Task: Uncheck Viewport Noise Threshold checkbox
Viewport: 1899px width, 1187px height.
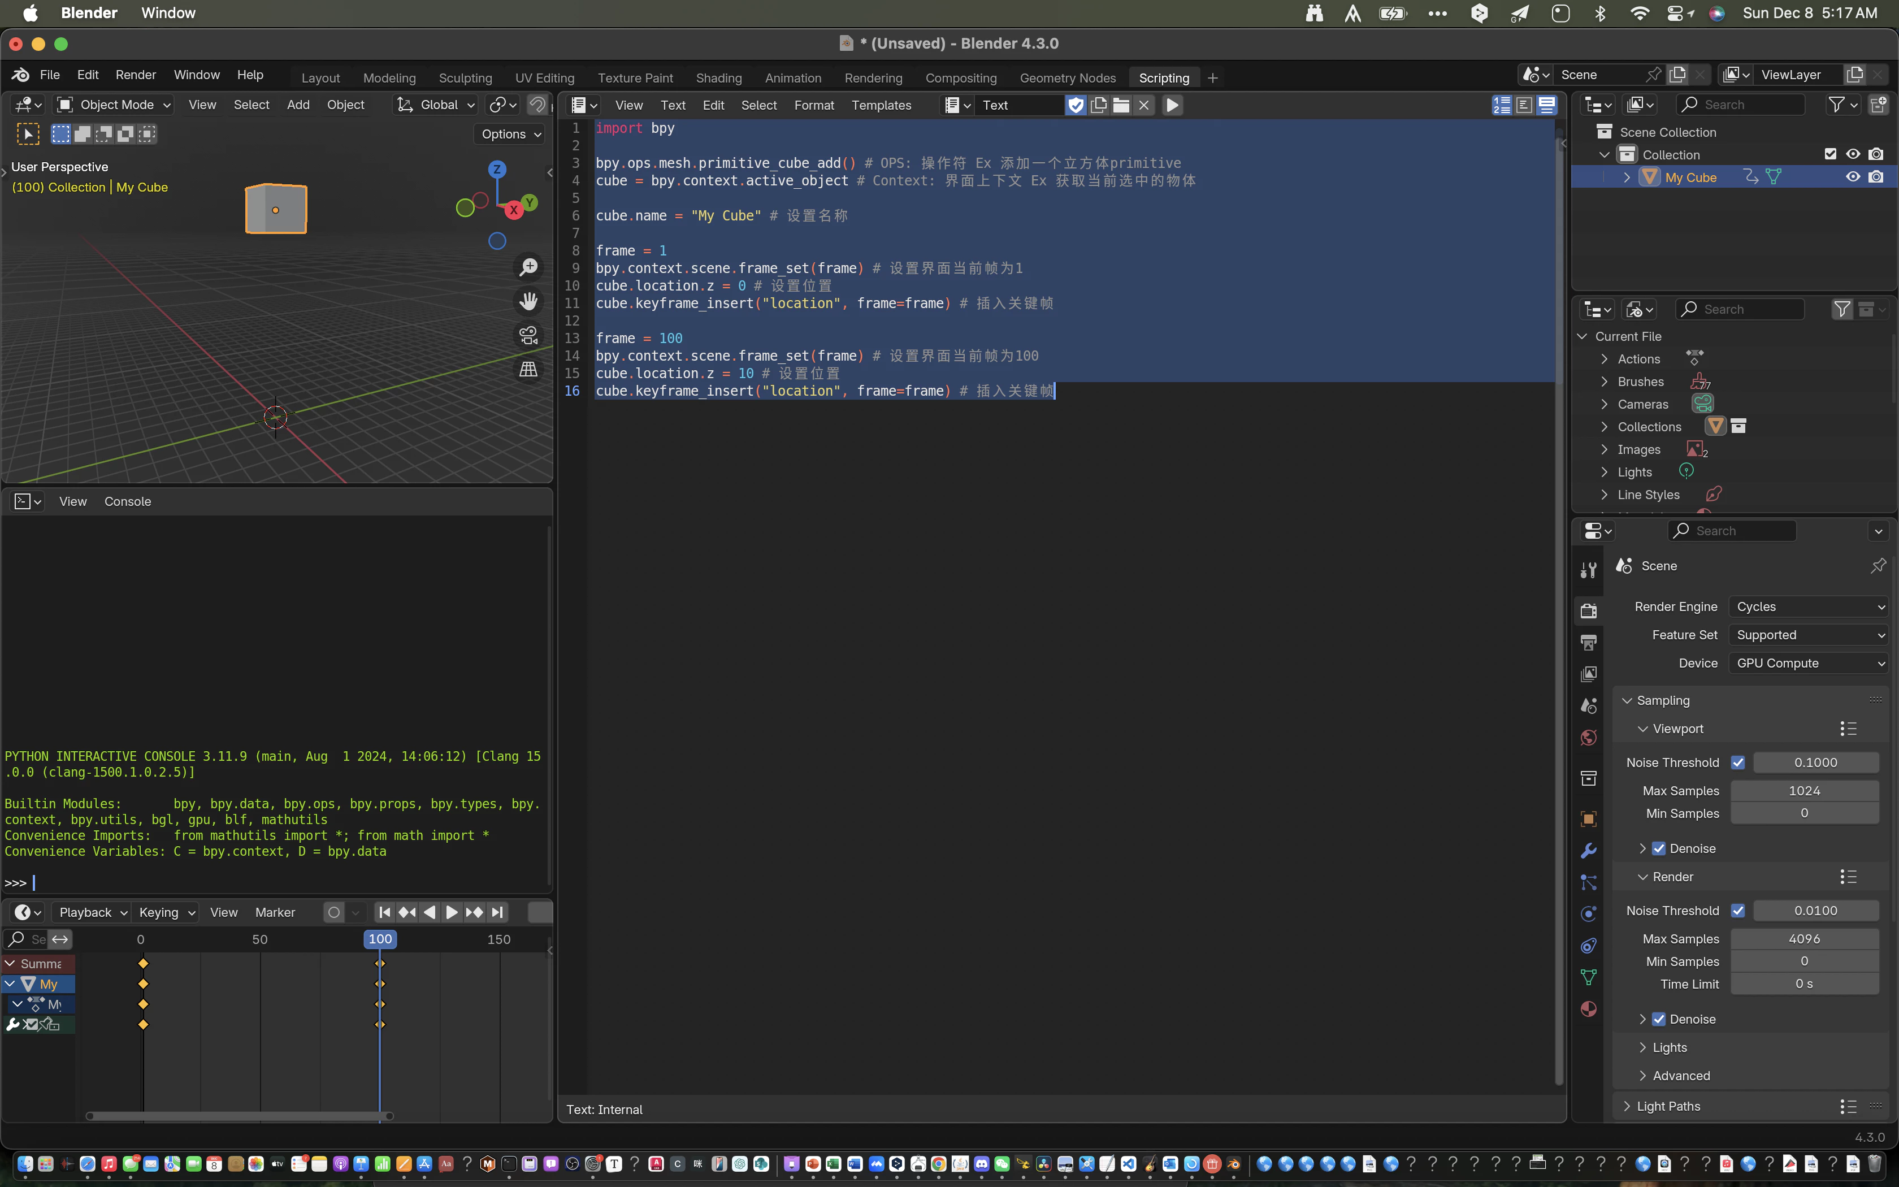Action: coord(1738,763)
